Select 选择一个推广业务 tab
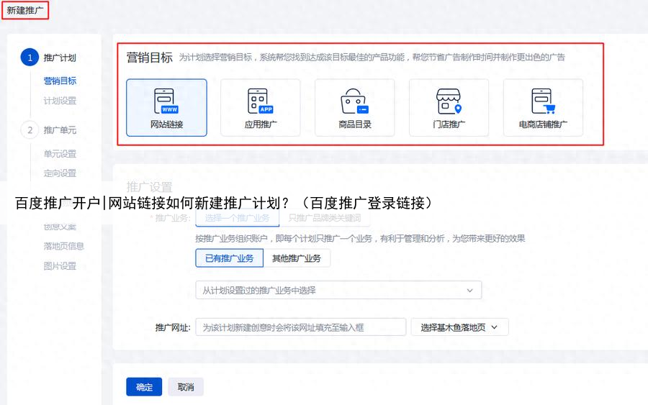Screen dimensions: 648x405 (237, 218)
